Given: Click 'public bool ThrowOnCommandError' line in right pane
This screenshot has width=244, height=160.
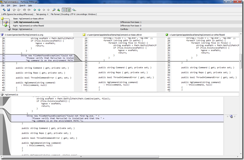Looking at the screenshot, I should coord(209,77).
